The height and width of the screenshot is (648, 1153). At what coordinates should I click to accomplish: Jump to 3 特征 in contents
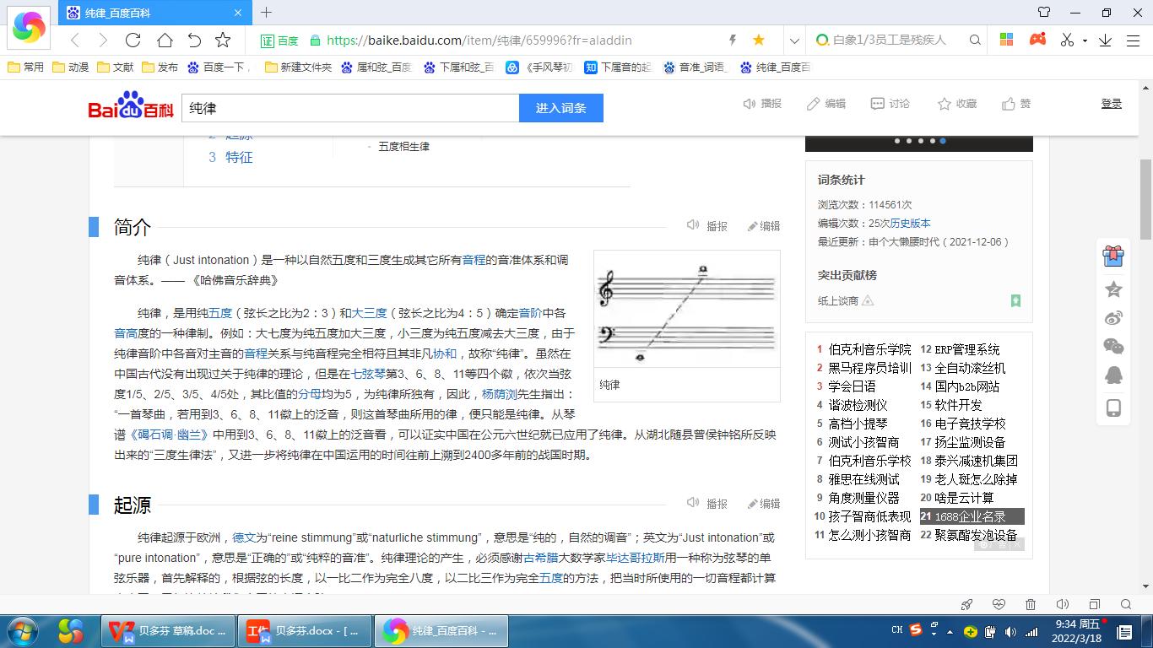click(230, 157)
